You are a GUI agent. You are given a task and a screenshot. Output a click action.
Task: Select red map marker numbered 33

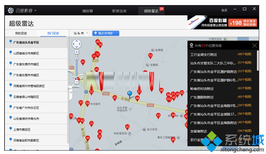point(91,124)
